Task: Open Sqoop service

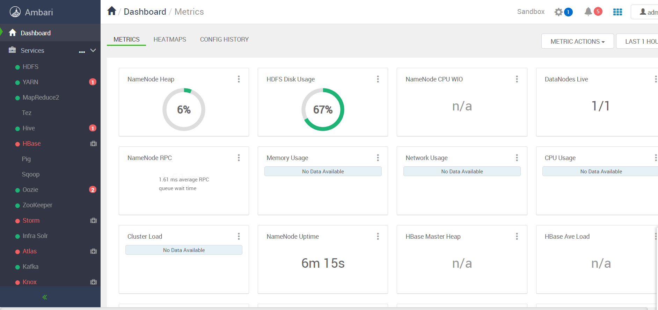Action: (31, 174)
